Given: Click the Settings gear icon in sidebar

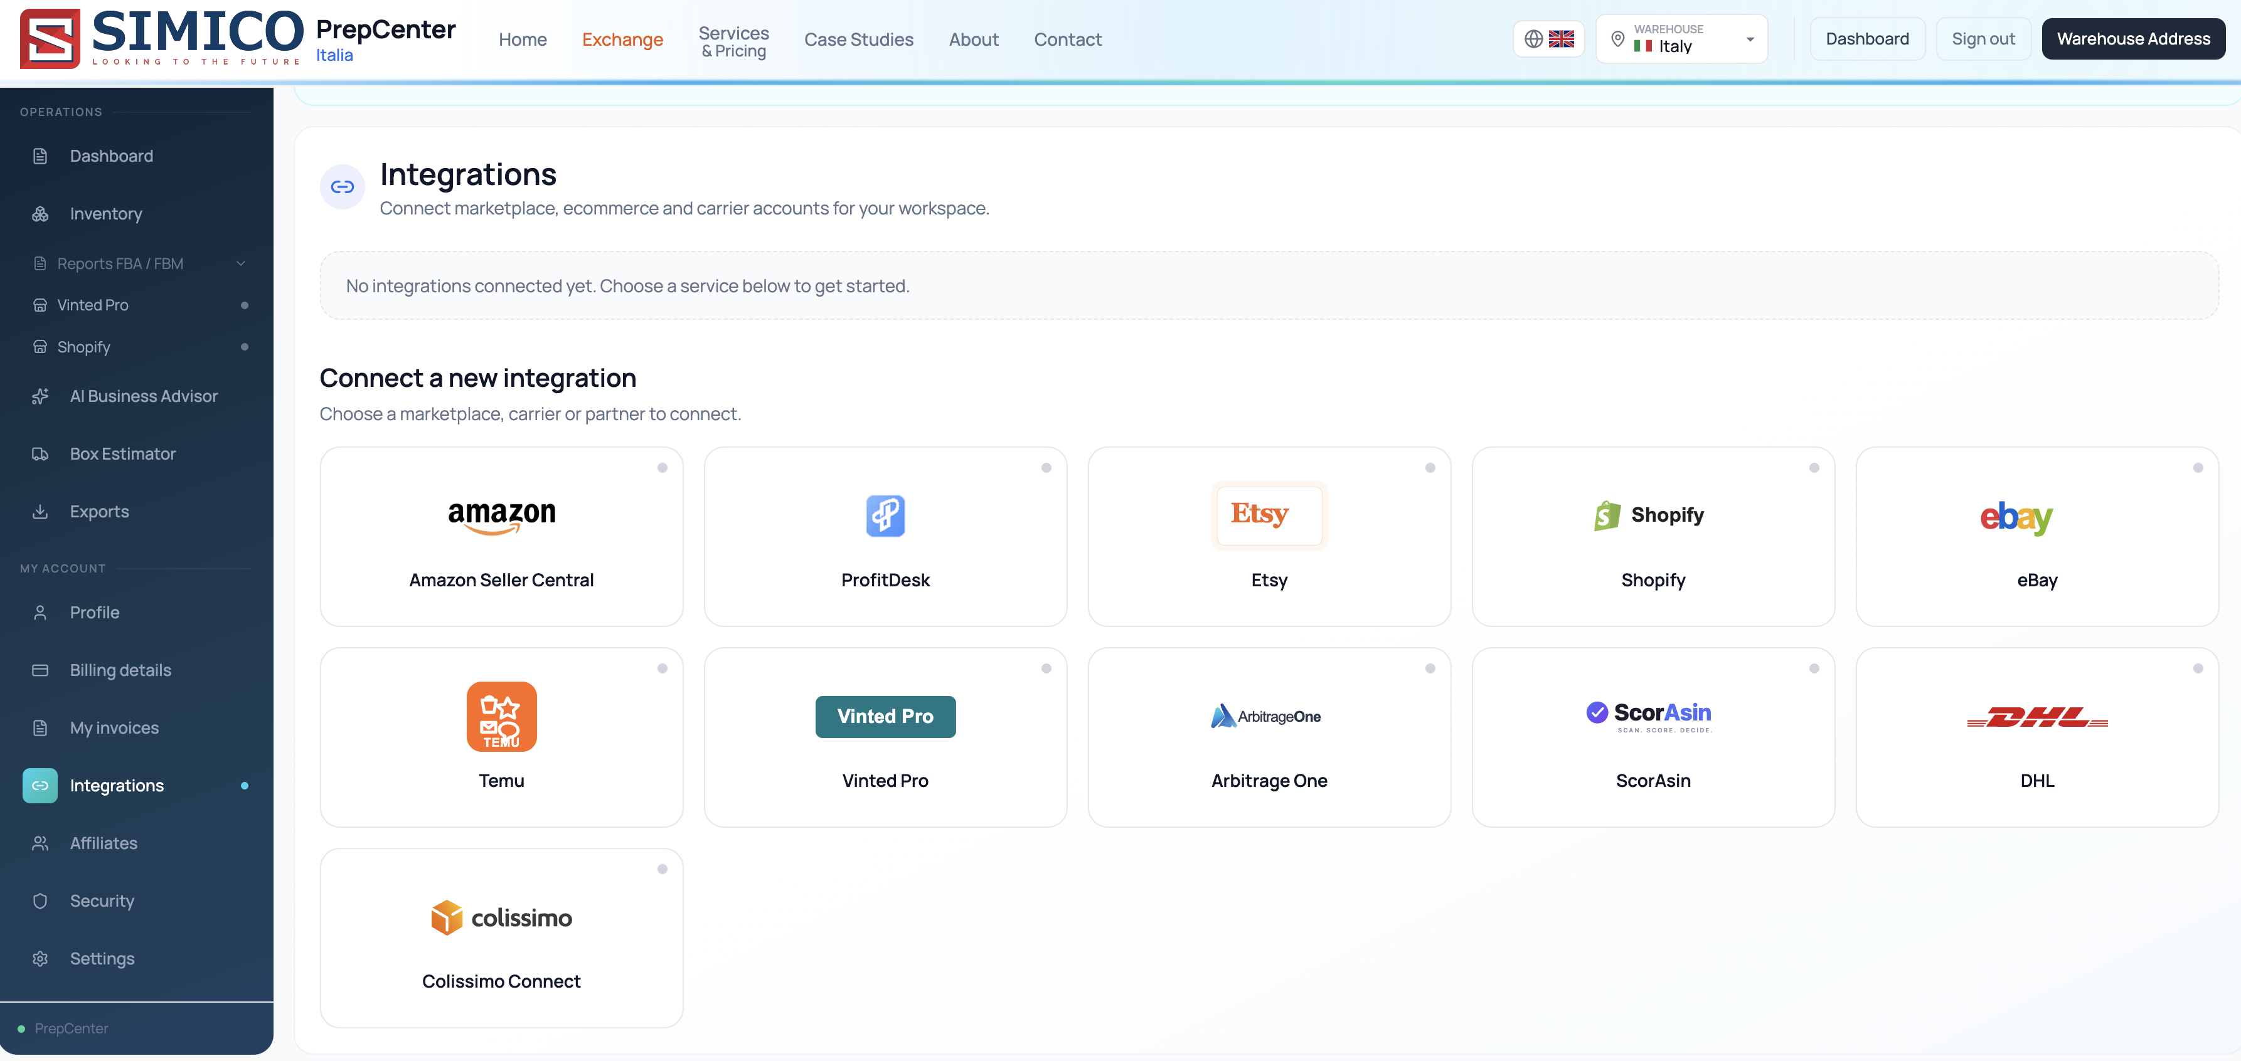Looking at the screenshot, I should pos(40,958).
